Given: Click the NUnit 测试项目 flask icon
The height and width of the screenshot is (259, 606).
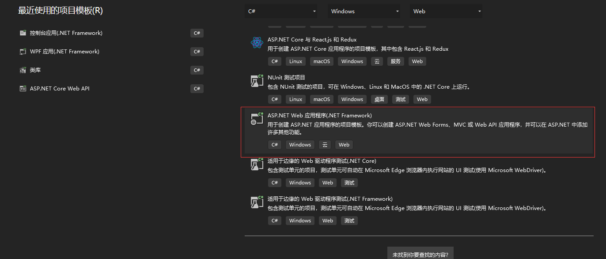Looking at the screenshot, I should coord(257,81).
